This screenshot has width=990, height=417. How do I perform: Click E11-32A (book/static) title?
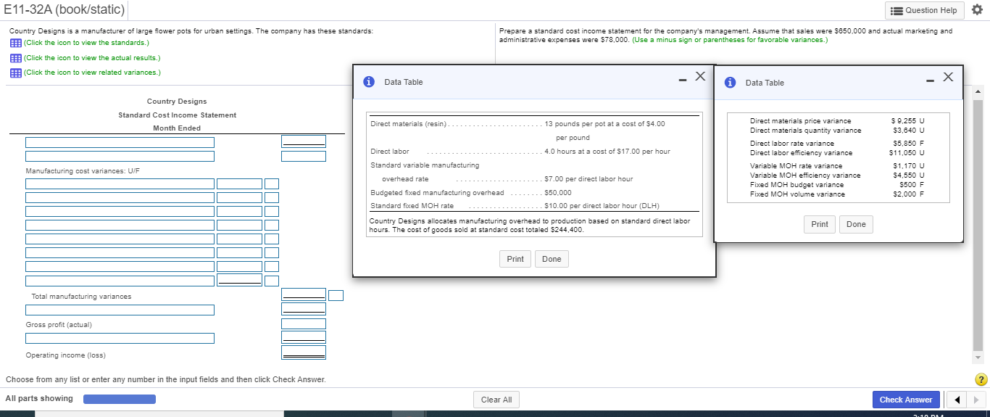point(64,10)
